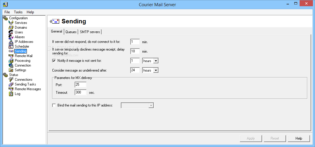Select the Status root node
This screenshot has width=315, height=147.
[x=14, y=75]
